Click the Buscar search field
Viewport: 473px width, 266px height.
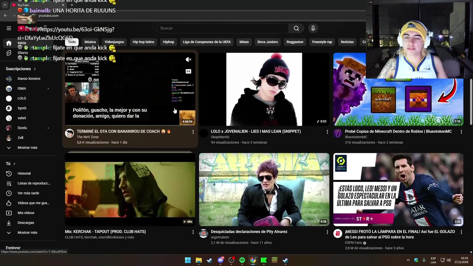(x=222, y=28)
